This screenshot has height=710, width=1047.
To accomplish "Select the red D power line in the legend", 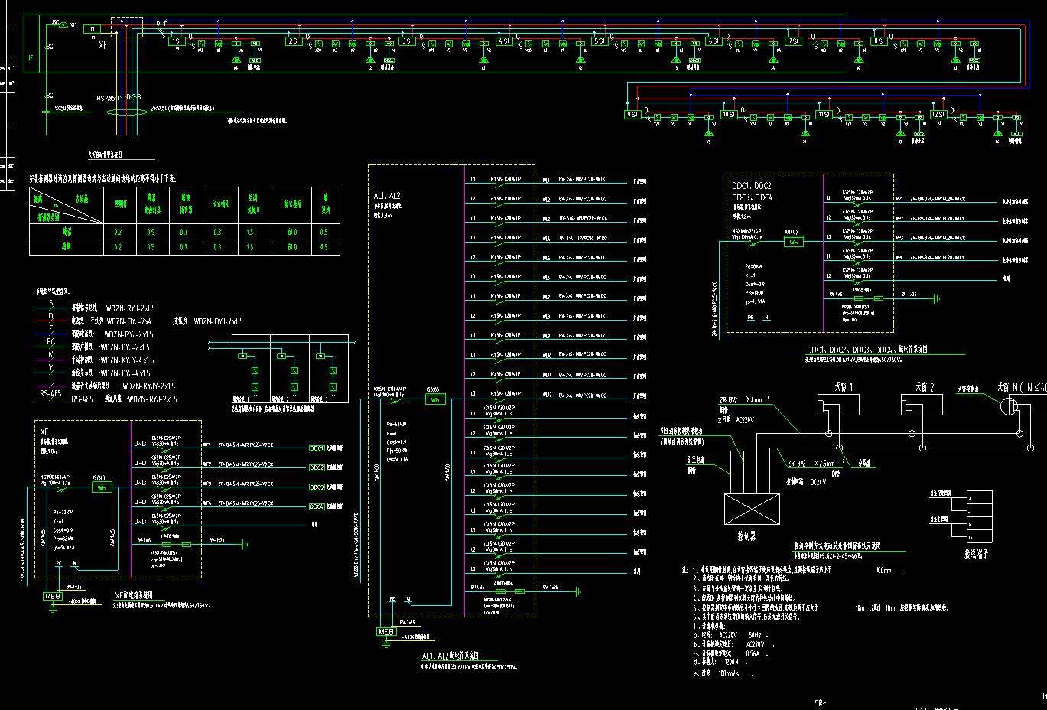I will tap(51, 322).
